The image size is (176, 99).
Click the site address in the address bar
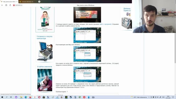point(19,5)
